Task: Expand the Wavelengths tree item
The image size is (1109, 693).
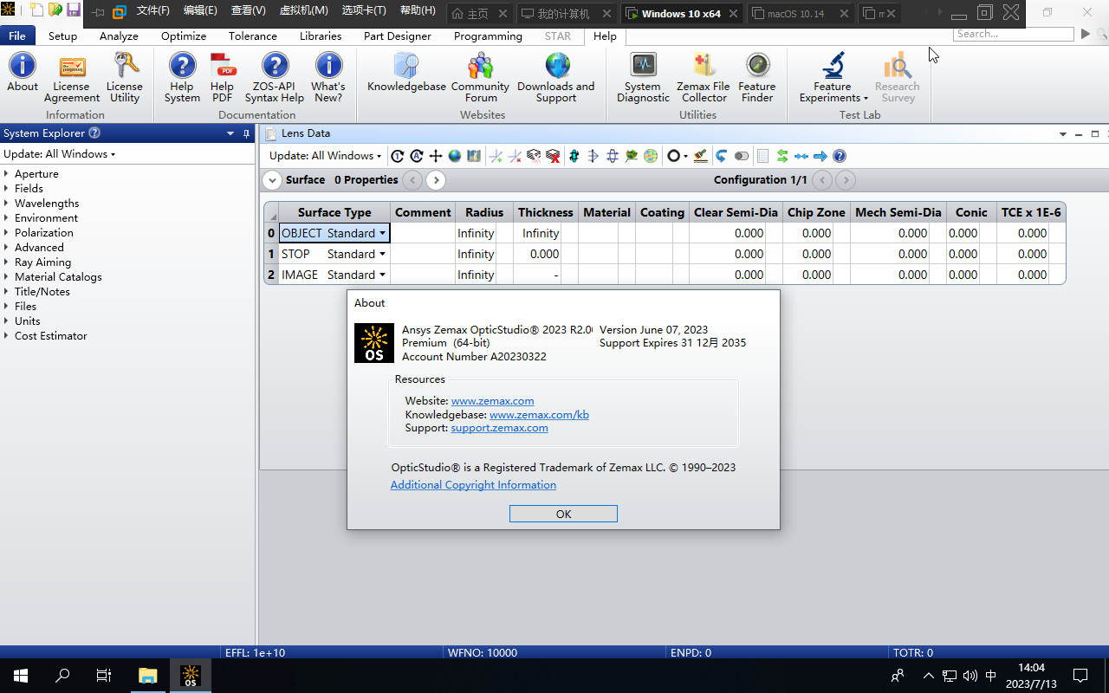Action: (7, 204)
